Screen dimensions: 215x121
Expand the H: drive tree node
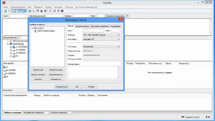point(11,56)
